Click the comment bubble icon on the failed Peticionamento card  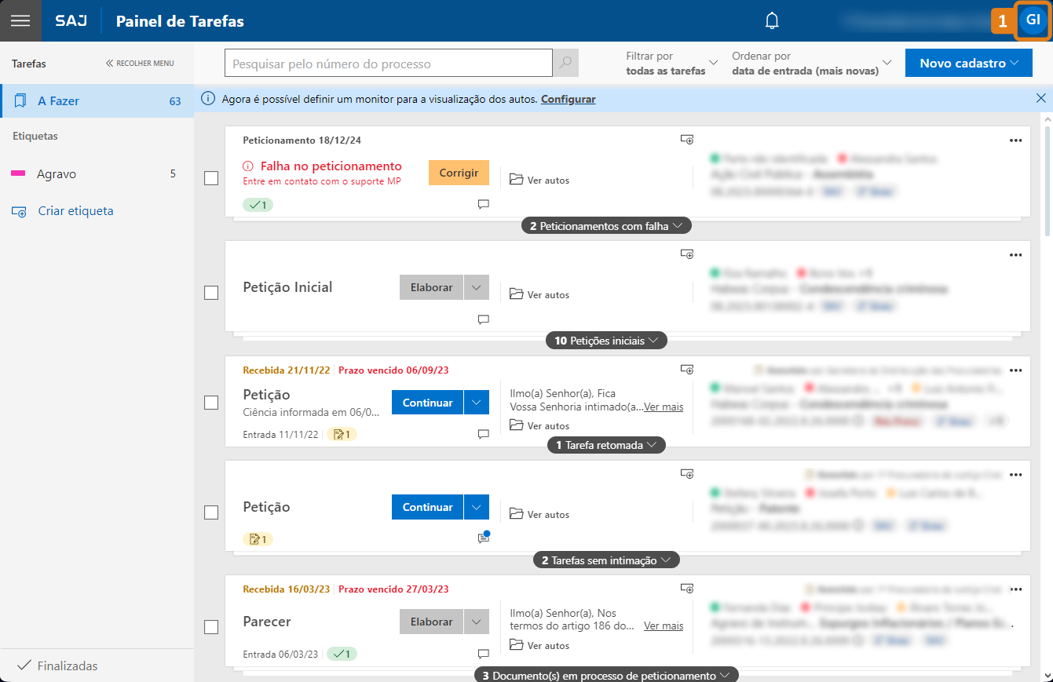coord(483,204)
